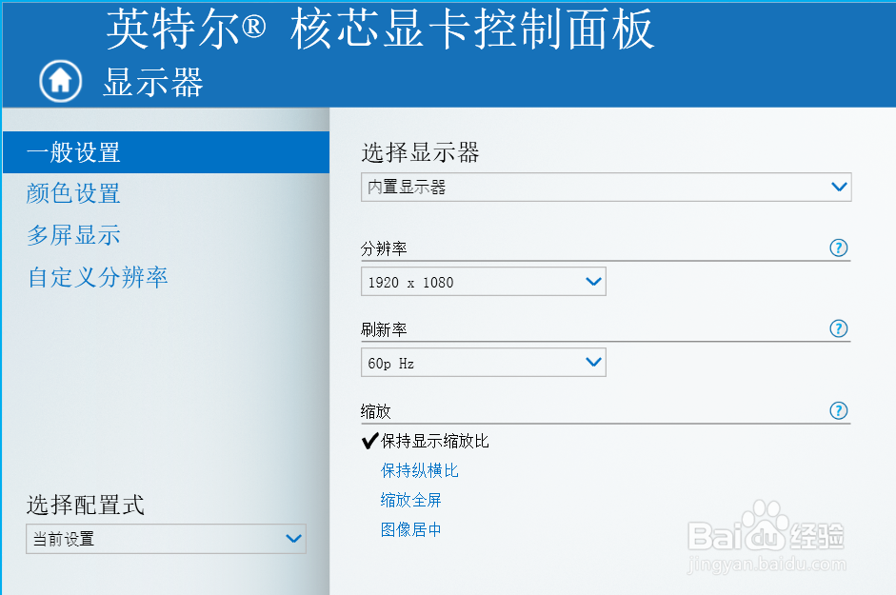Expand the 当前设置 profile dropdown

point(167,539)
